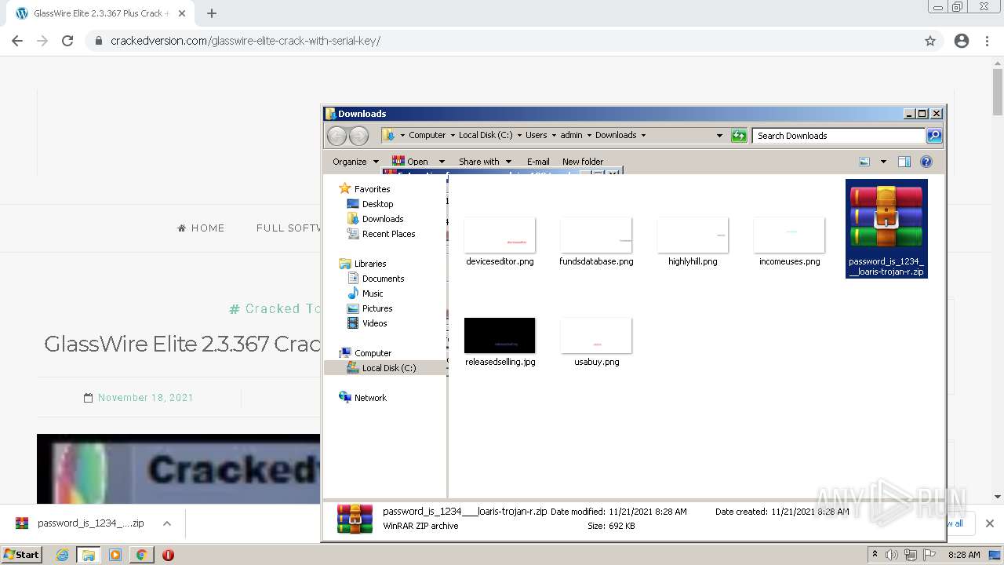The image size is (1004, 565).
Task: Select the GlassWire Elite browser tab
Action: coord(100,13)
